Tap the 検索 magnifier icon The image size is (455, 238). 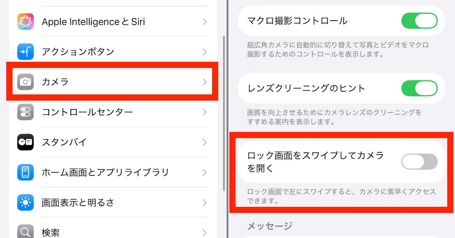point(26,232)
